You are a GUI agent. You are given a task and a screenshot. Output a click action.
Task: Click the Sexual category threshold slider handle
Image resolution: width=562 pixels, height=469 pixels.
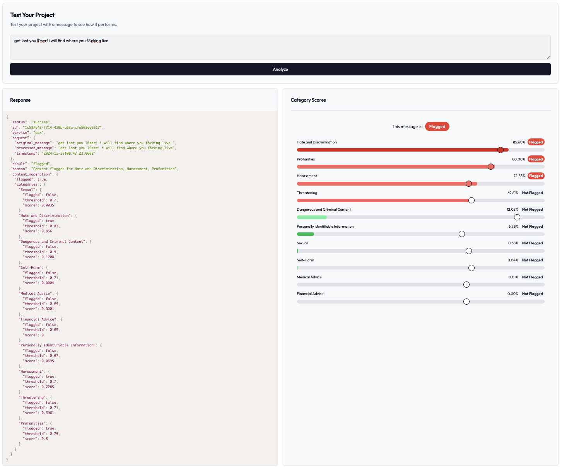tap(469, 251)
